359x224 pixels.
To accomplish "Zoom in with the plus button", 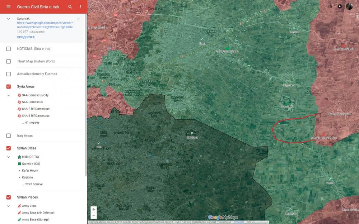I will point(94,209).
